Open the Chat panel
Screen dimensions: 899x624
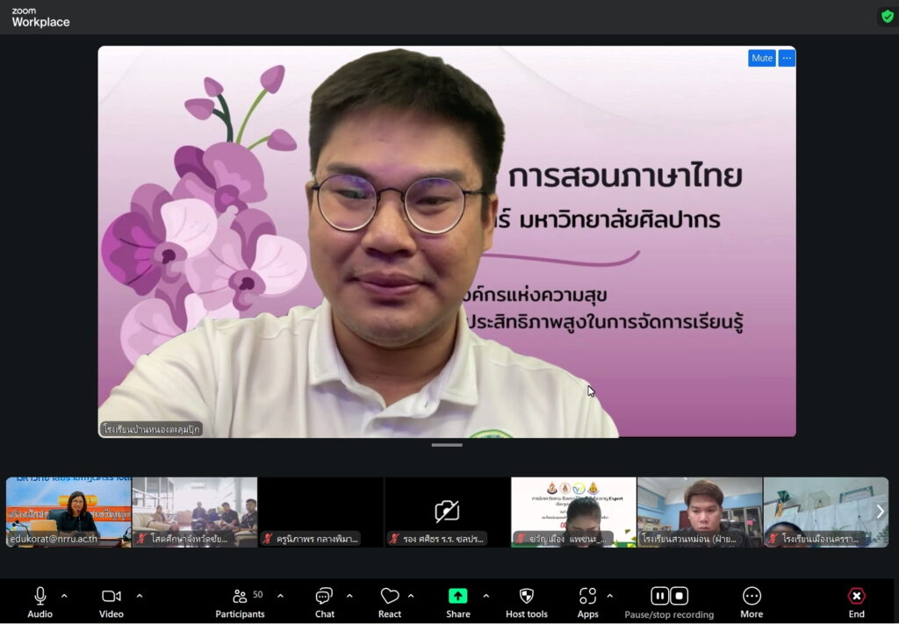[324, 596]
